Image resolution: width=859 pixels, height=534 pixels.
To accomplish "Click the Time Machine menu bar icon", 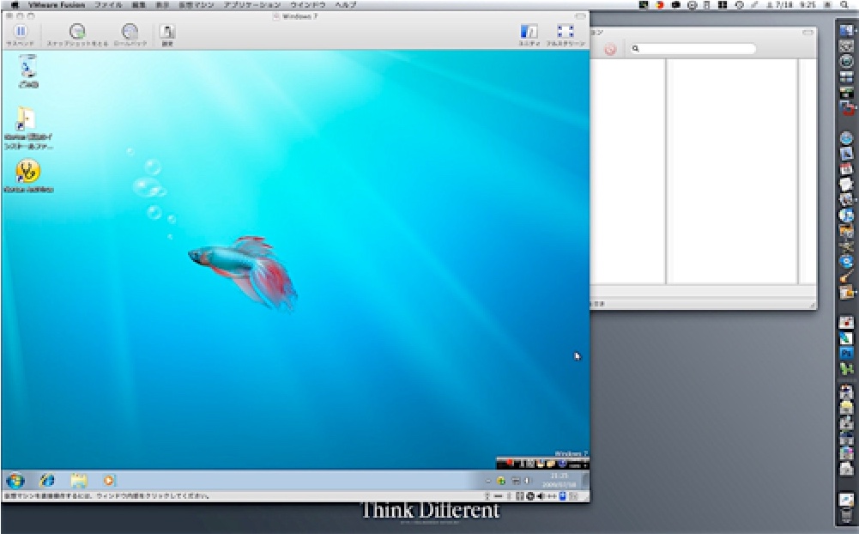I will (739, 5).
